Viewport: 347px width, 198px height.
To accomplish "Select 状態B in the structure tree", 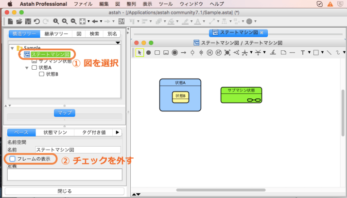I will coord(52,74).
